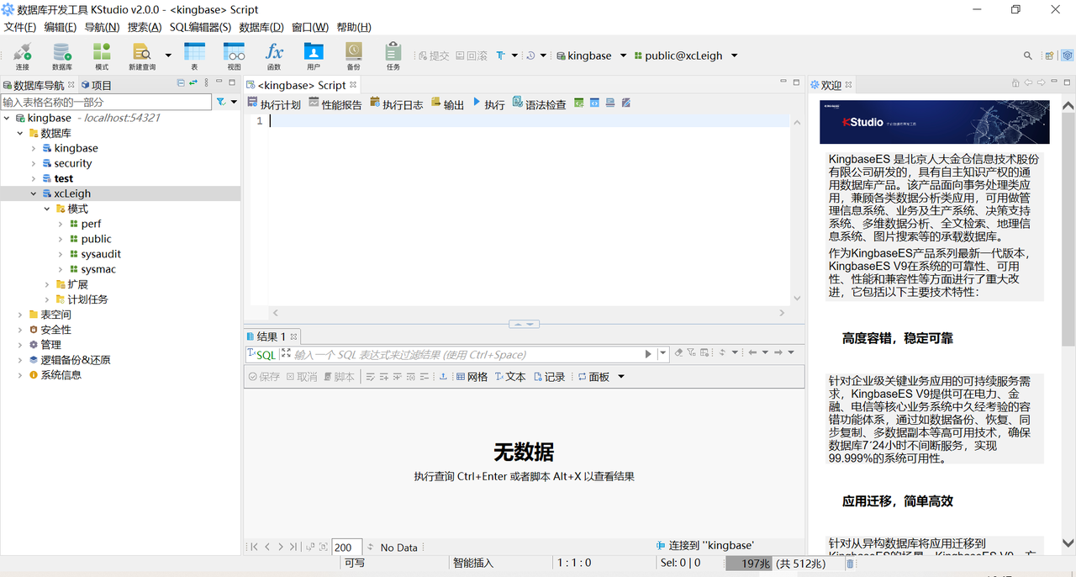Click the 执行计划 button
This screenshot has width=1076, height=577.
coord(274,104)
